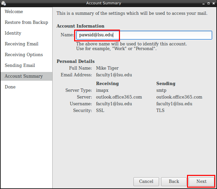Go to the Done step
The image size is (217, 189).
click(x=10, y=87)
